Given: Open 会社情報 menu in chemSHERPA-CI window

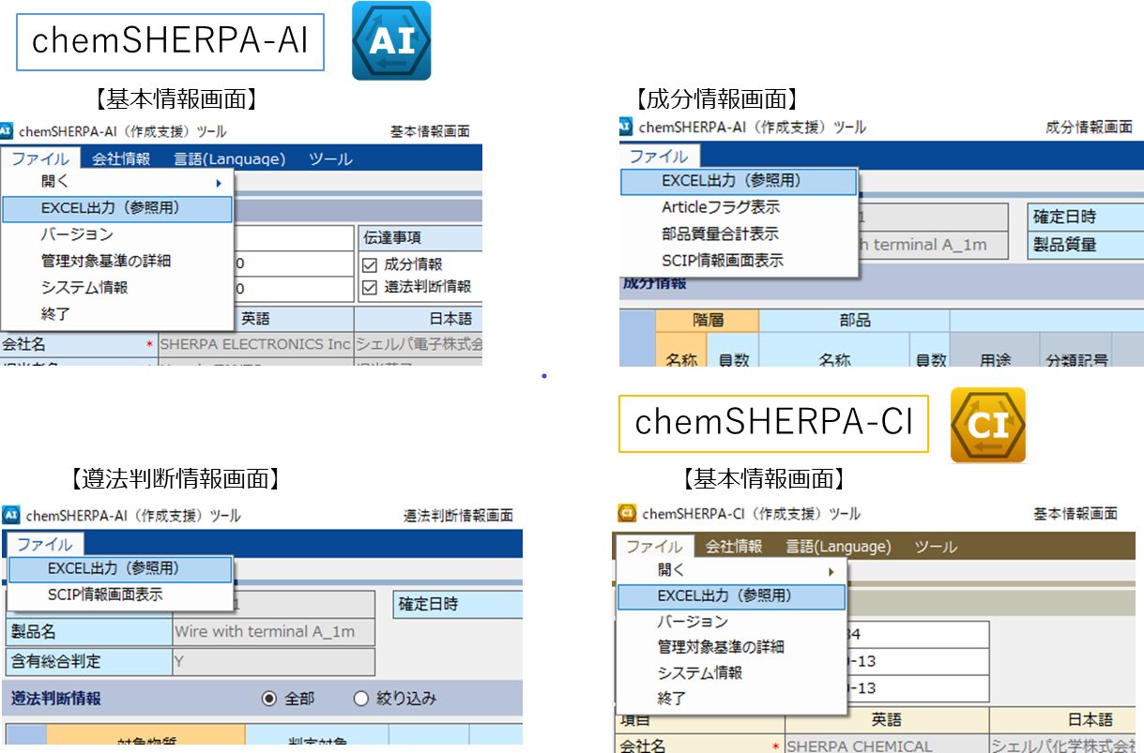Looking at the screenshot, I should [734, 547].
